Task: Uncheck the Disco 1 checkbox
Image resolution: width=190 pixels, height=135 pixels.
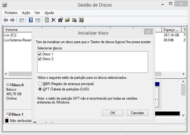Action: click(x=40, y=54)
